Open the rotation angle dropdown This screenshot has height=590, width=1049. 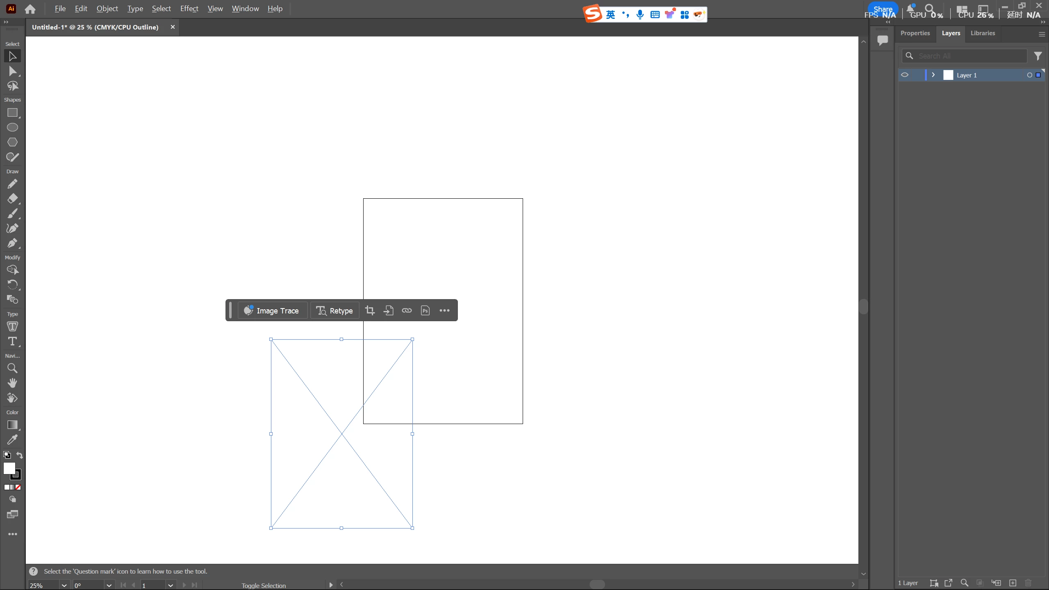[x=109, y=585]
